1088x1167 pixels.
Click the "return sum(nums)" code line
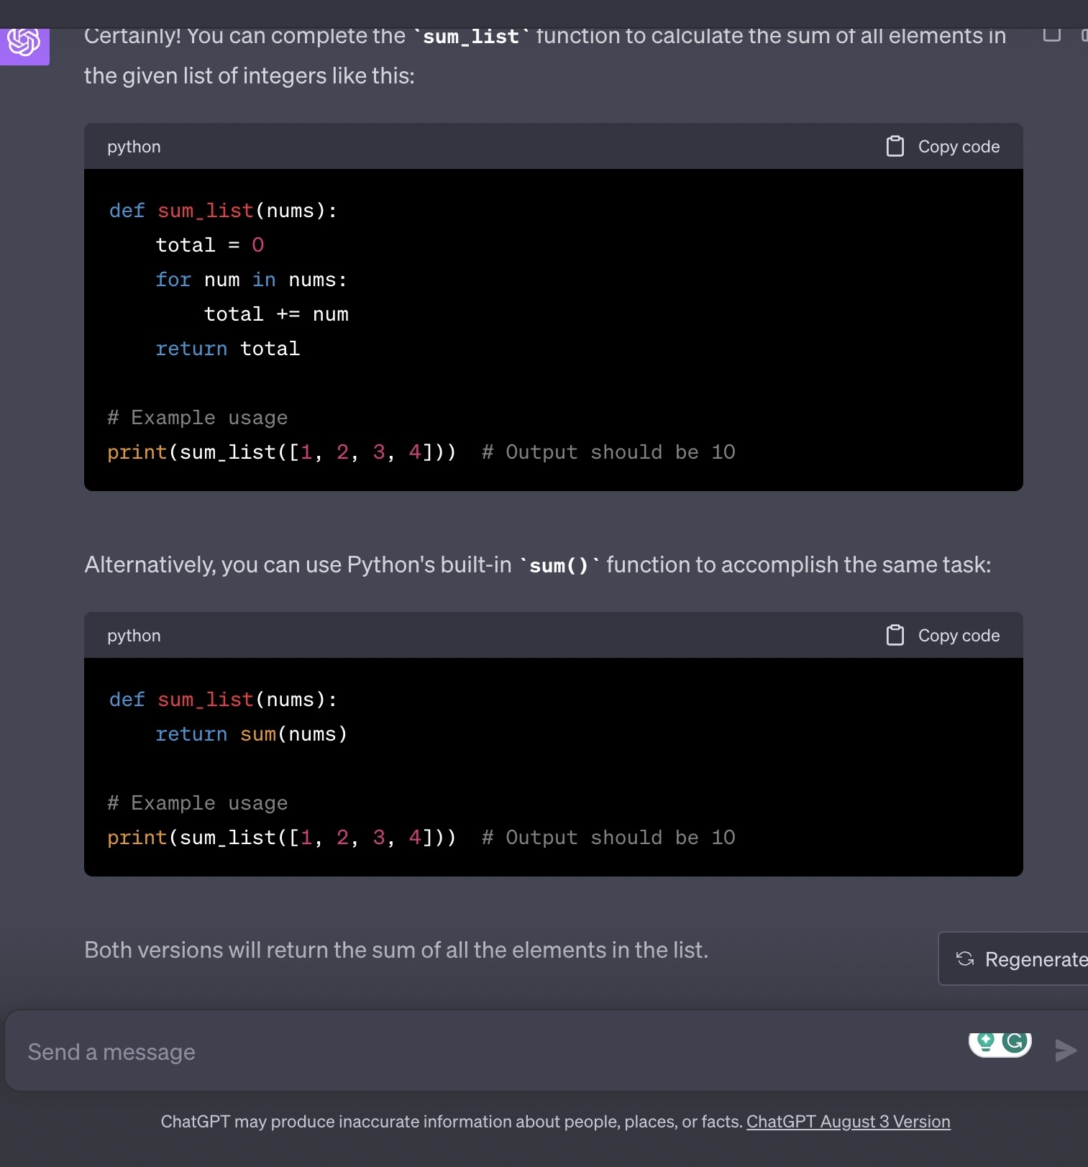click(251, 734)
